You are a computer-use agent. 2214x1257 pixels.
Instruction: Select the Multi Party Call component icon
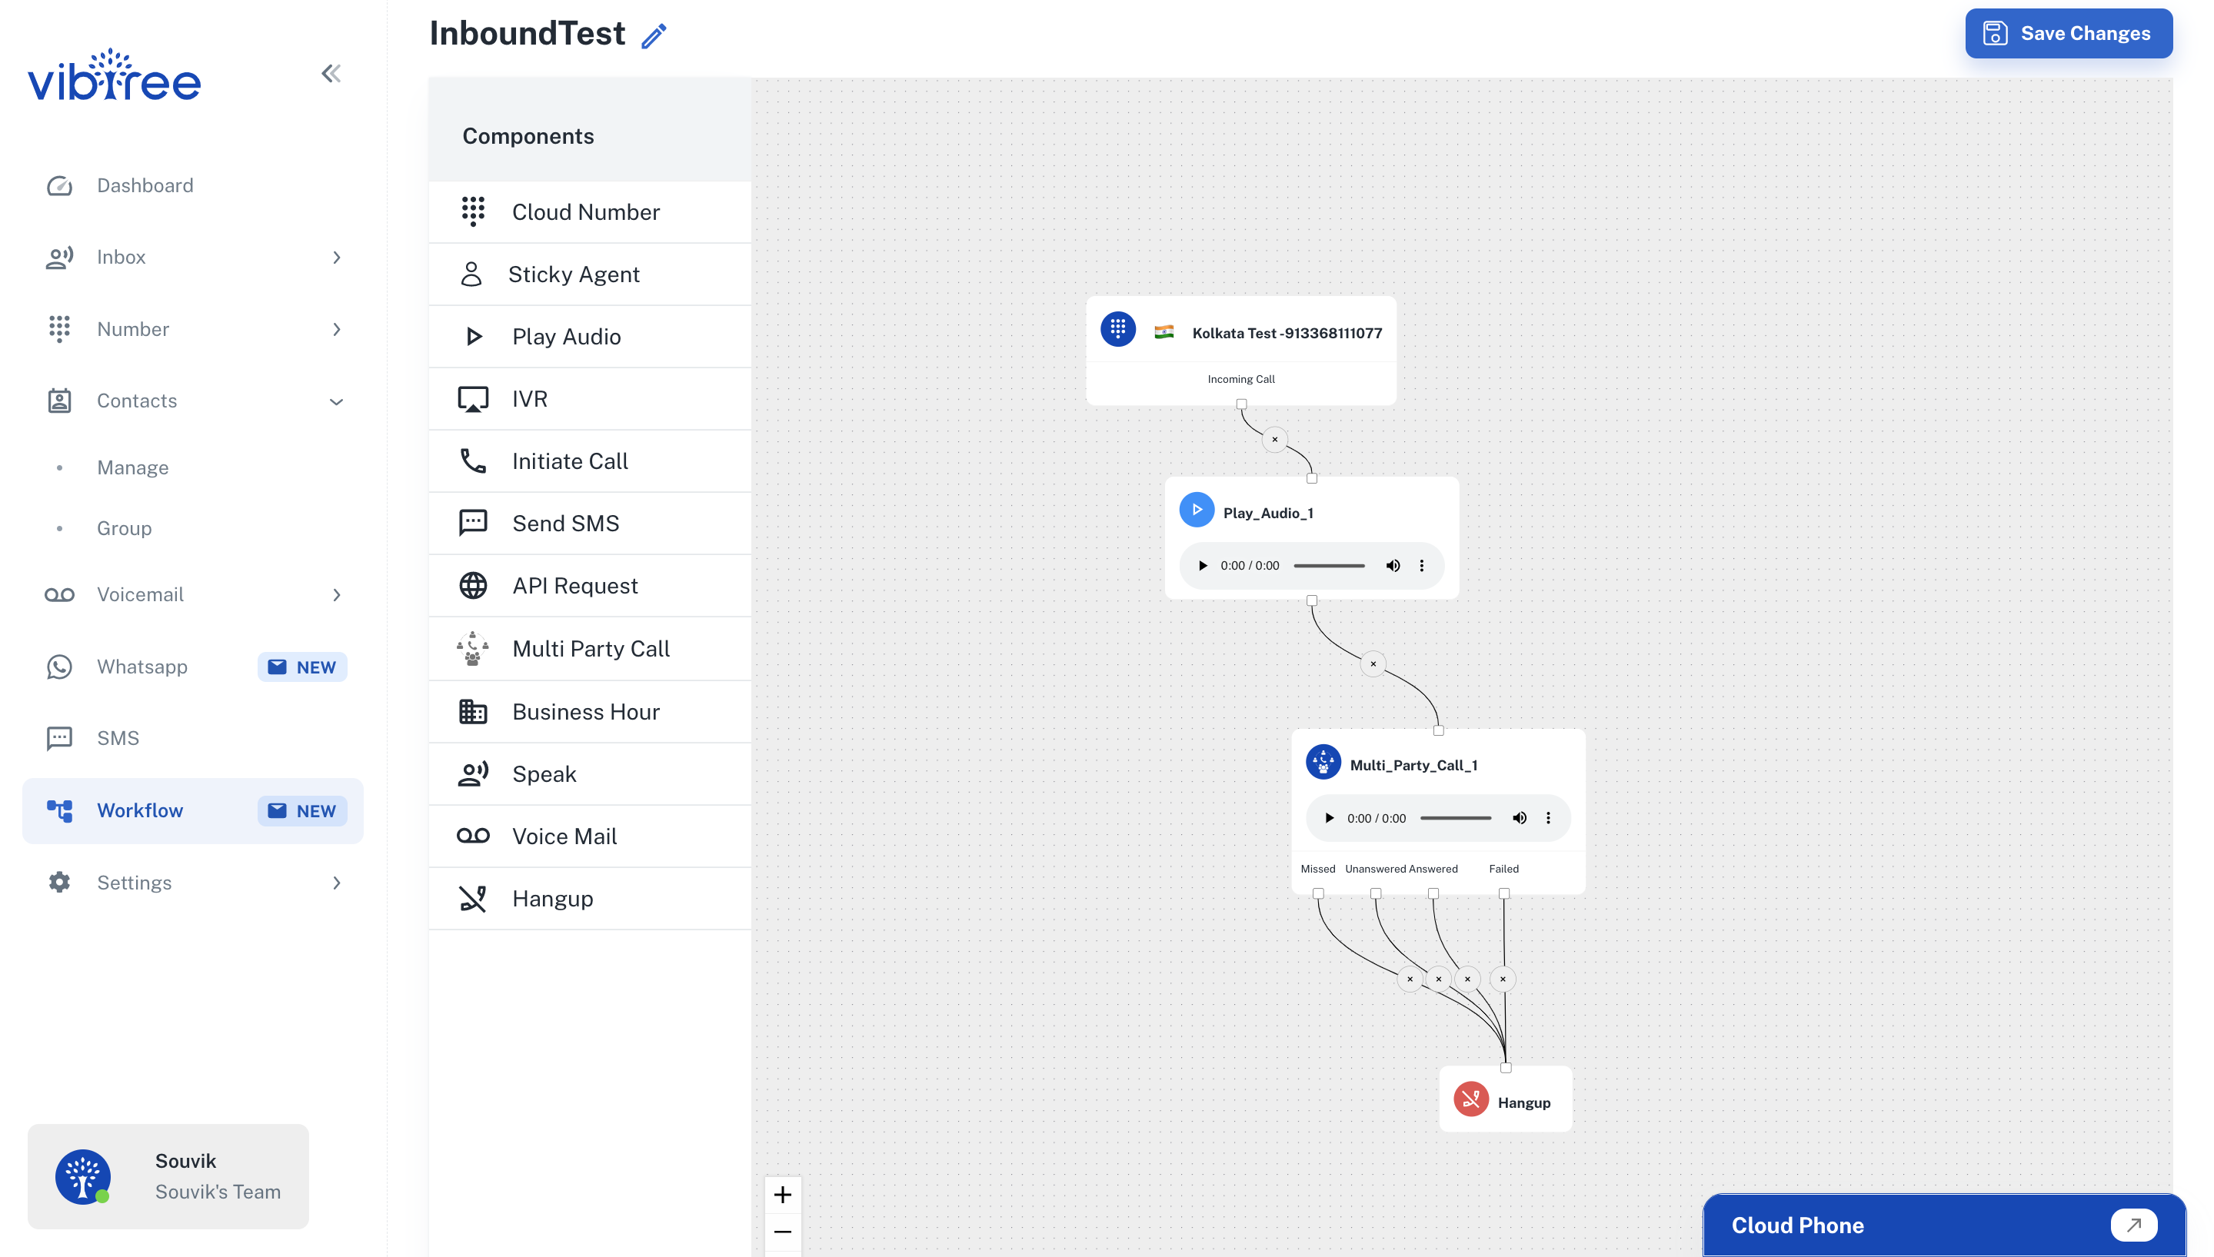[472, 648]
